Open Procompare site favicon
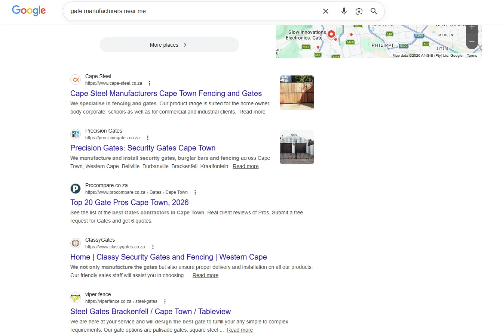This screenshot has width=503, height=335. 76,189
